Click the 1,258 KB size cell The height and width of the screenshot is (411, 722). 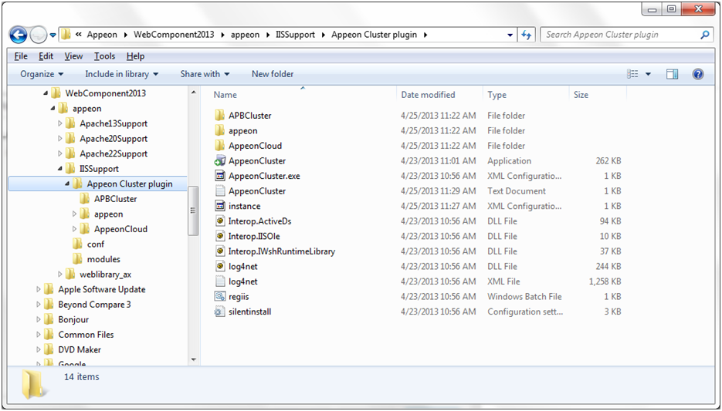click(x=605, y=281)
